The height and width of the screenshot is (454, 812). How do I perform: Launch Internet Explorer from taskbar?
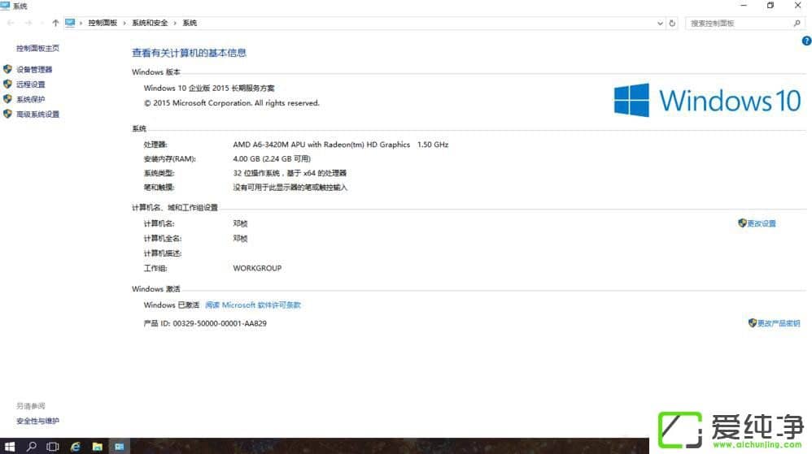pos(75,446)
